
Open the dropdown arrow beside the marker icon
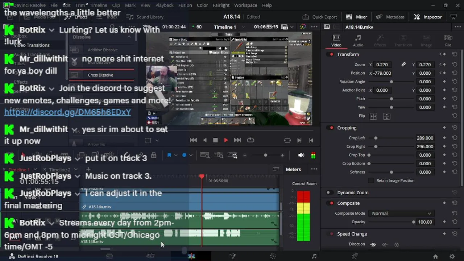(191, 155)
